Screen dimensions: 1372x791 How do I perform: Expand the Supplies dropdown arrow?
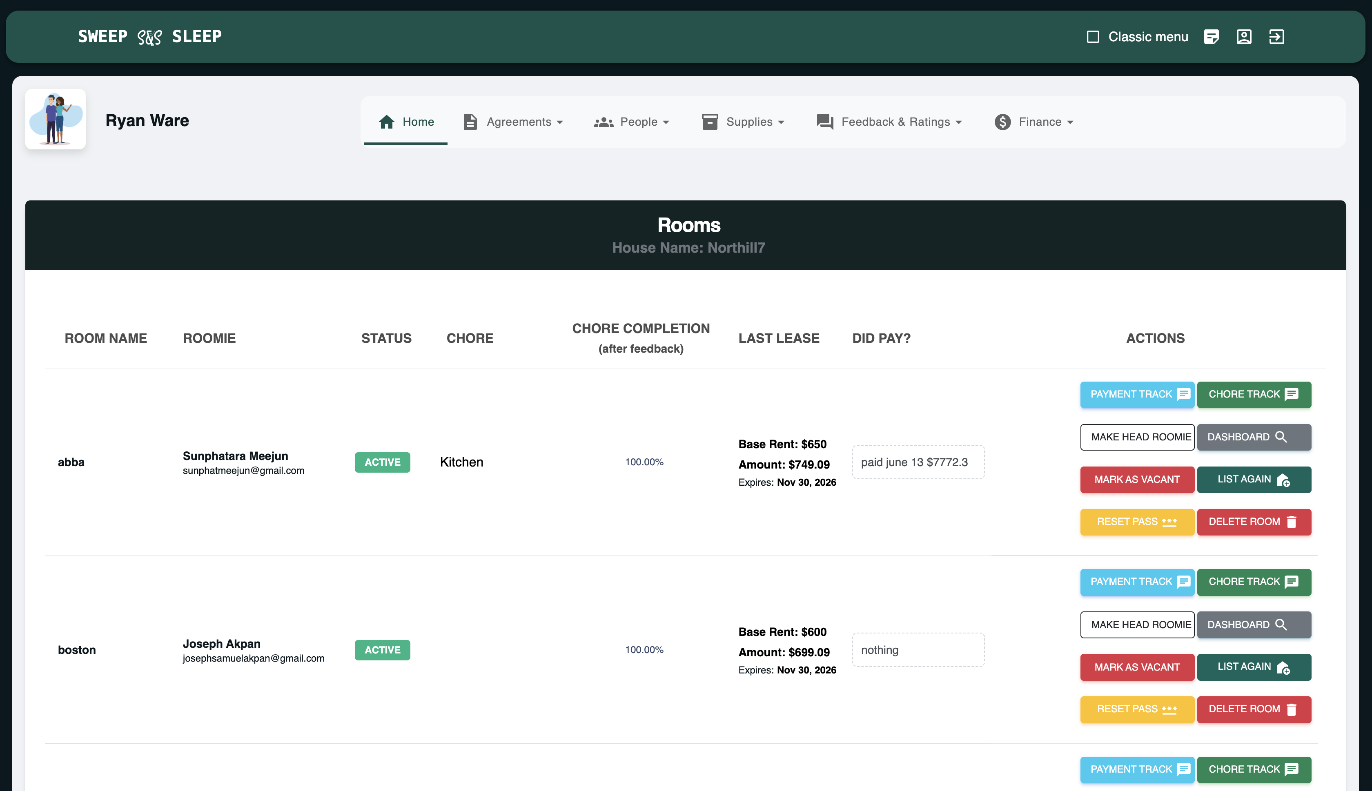click(781, 122)
